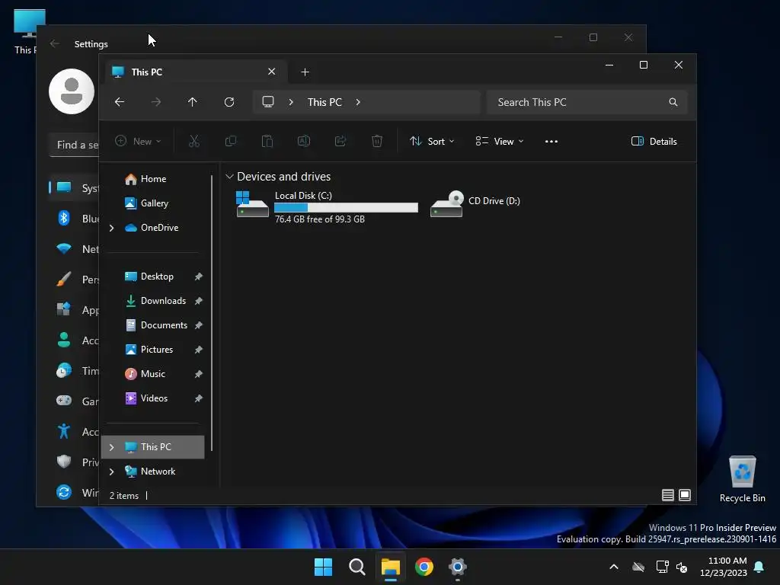Open the notification bell
780x585 pixels.
[x=759, y=567]
